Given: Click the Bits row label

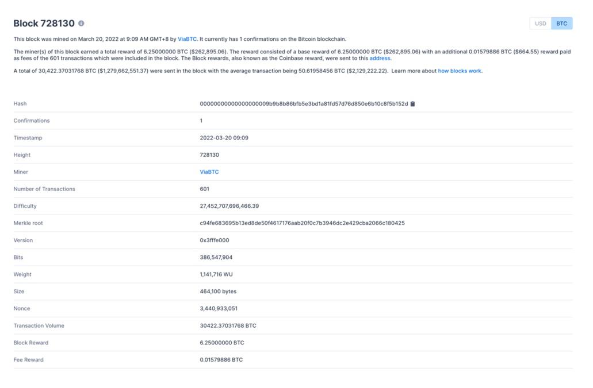Looking at the screenshot, I should 18,257.
